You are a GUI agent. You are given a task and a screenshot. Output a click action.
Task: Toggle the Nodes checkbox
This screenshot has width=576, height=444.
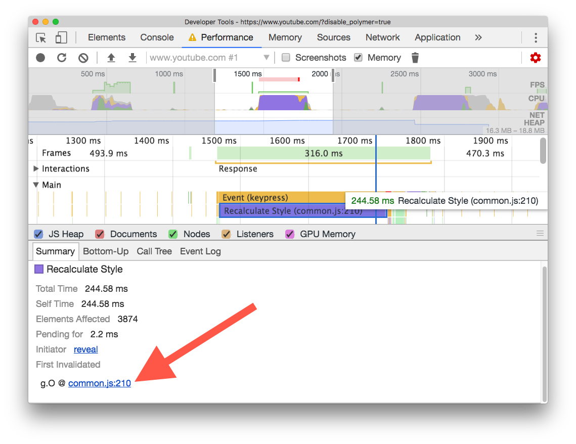click(173, 234)
